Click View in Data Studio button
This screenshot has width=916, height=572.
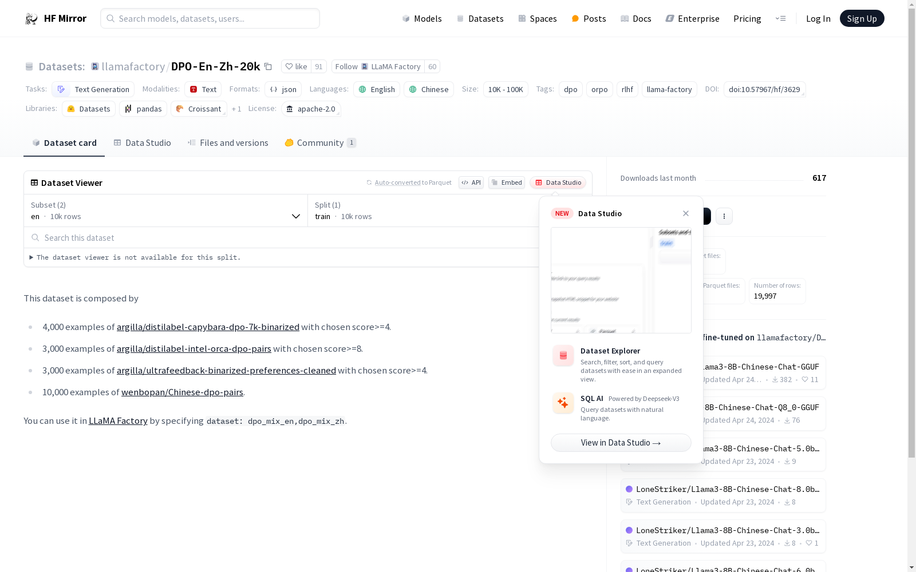(x=621, y=443)
